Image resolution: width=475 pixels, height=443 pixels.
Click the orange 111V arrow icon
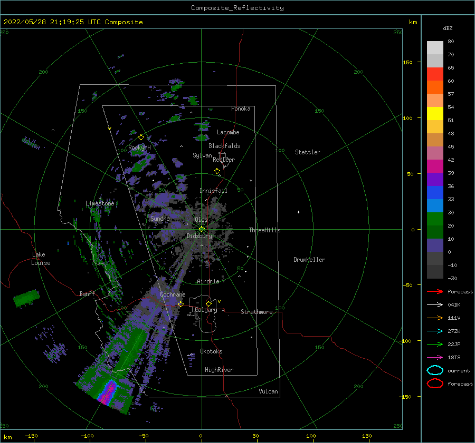coord(435,318)
